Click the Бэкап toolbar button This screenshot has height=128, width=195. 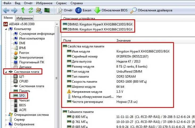[83, 10]
